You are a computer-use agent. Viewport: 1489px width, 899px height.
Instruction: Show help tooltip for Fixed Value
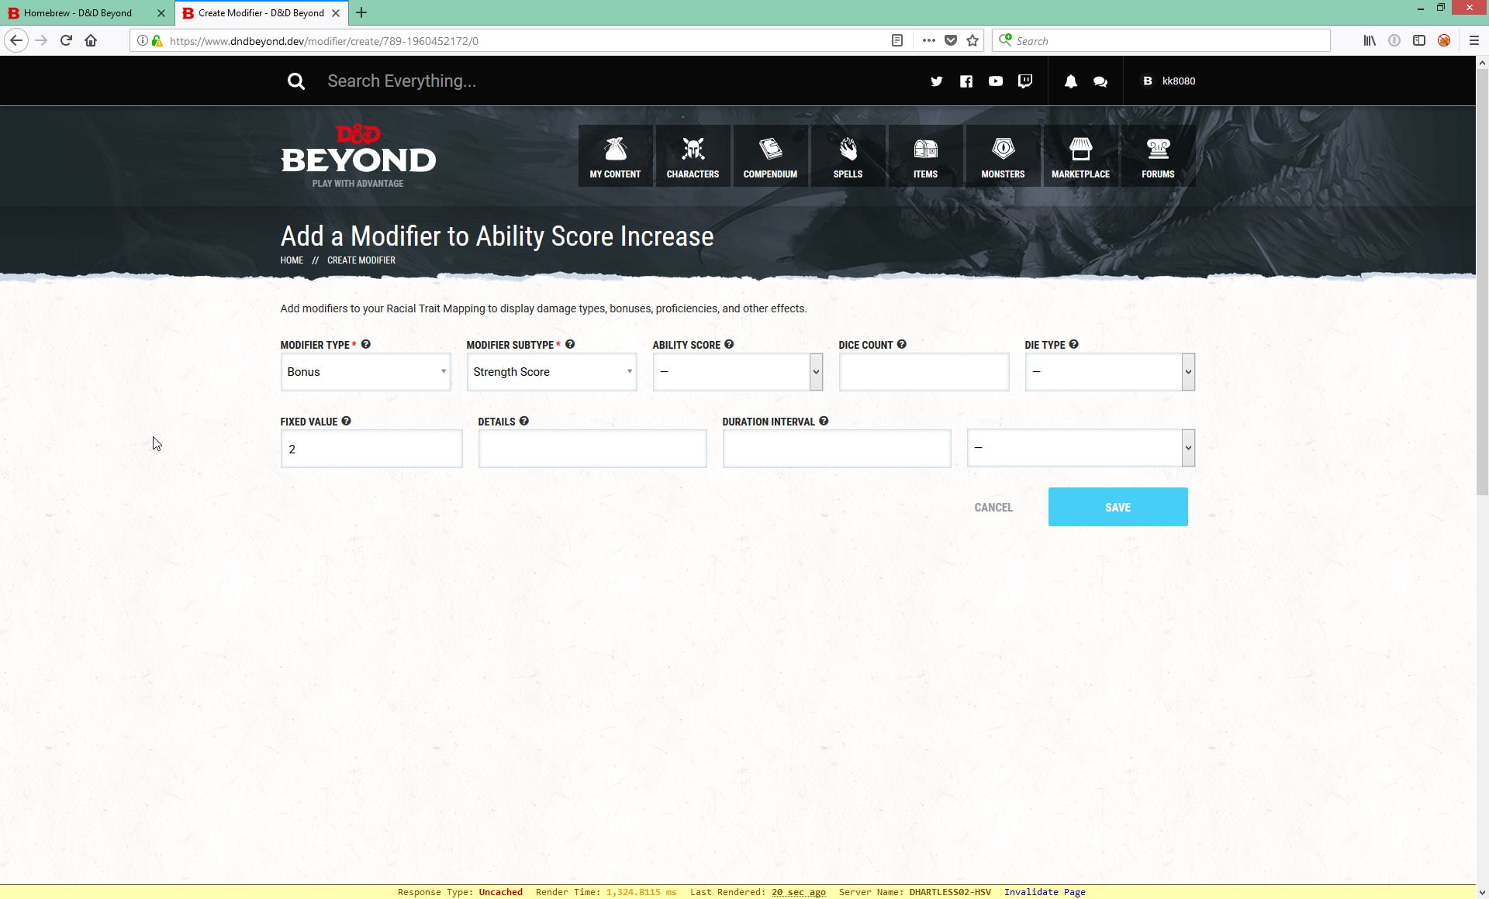click(346, 421)
